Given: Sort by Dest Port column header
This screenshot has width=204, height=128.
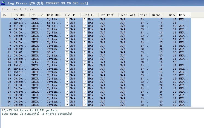Looking at the screenshot, I should [128, 15].
